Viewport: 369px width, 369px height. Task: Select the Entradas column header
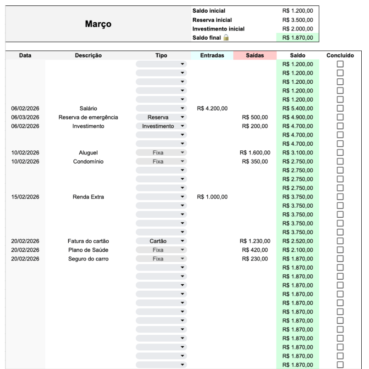click(x=212, y=56)
